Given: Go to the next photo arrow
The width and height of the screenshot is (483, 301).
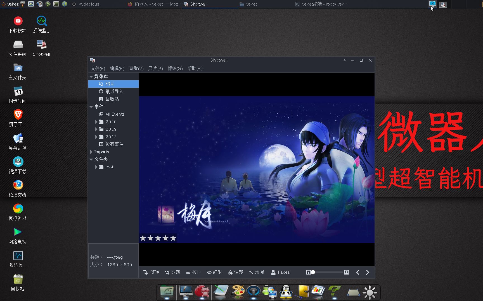Looking at the screenshot, I should [x=368, y=272].
